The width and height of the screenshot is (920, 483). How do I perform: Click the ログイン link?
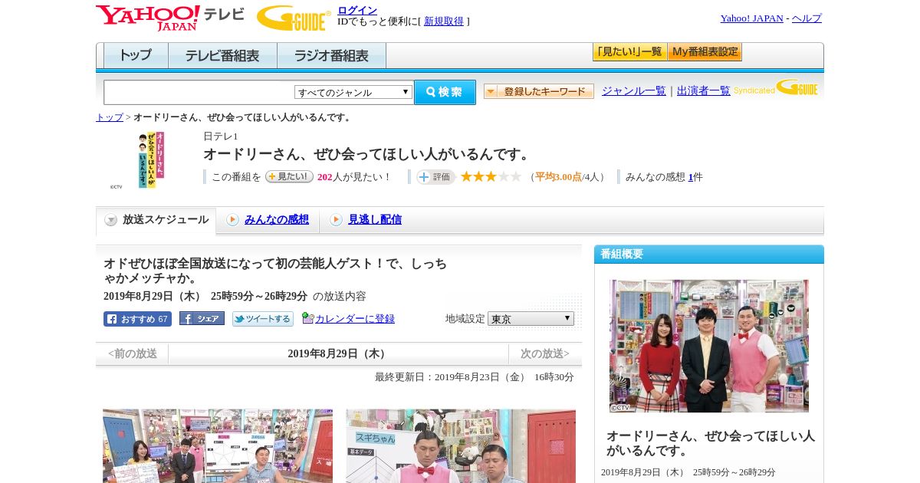point(357,10)
